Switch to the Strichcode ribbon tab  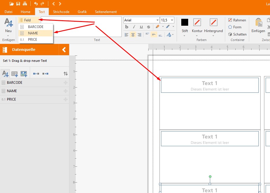61,12
